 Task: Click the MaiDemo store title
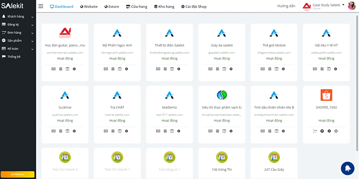pyautogui.click(x=170, y=107)
